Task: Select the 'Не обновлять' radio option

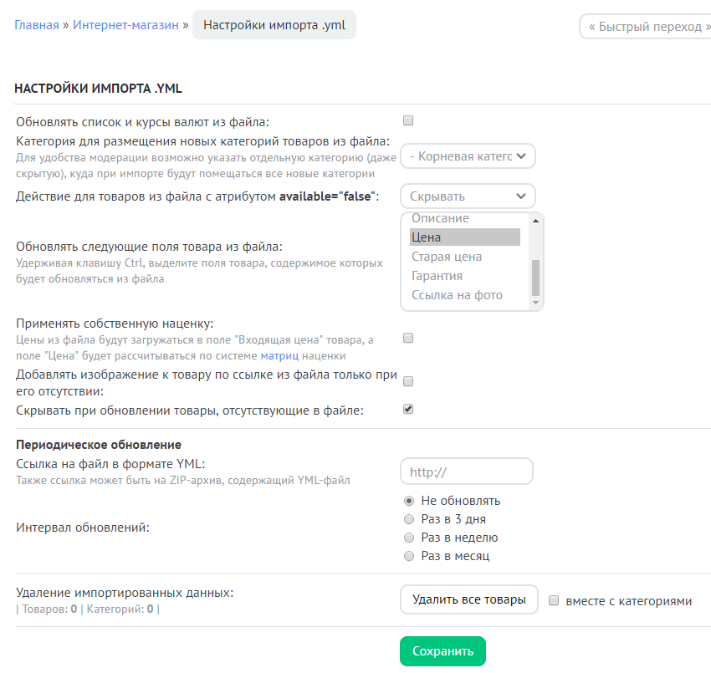Action: click(x=409, y=501)
